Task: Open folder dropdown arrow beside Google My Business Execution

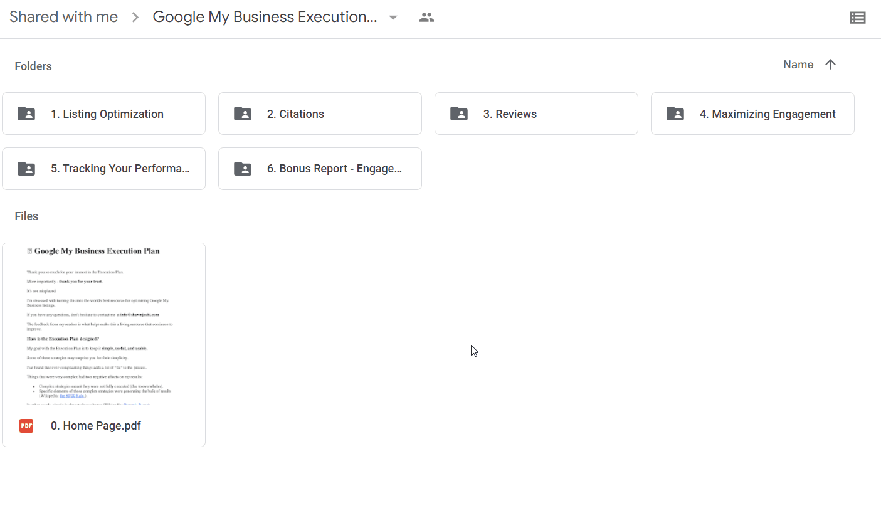Action: (393, 18)
